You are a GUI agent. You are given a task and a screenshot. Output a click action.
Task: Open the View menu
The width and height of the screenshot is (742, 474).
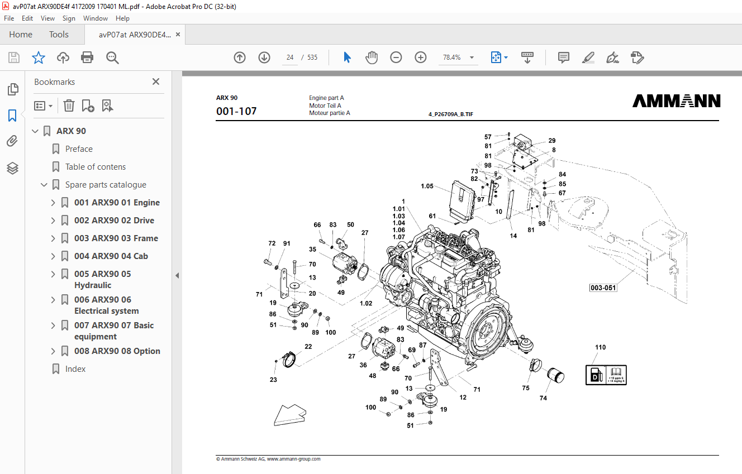(x=47, y=18)
